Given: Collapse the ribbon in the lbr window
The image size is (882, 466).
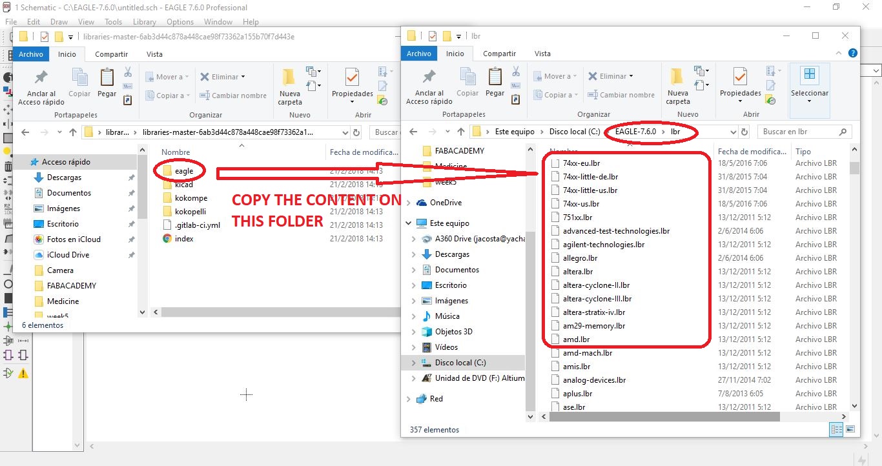Looking at the screenshot, I should coord(840,54).
